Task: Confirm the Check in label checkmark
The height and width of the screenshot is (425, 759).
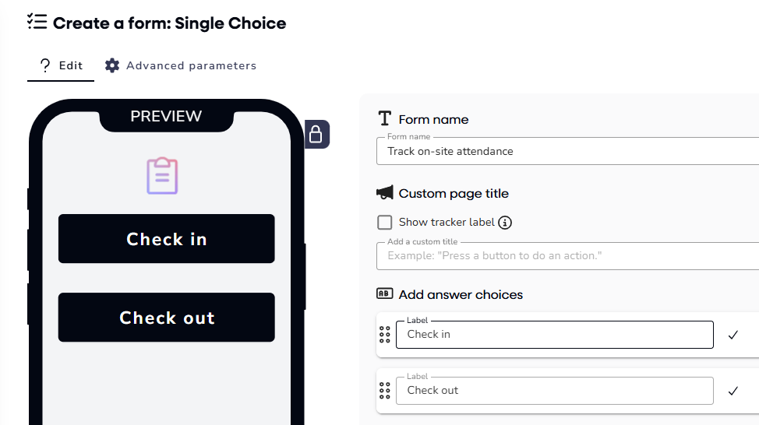Action: tap(733, 335)
